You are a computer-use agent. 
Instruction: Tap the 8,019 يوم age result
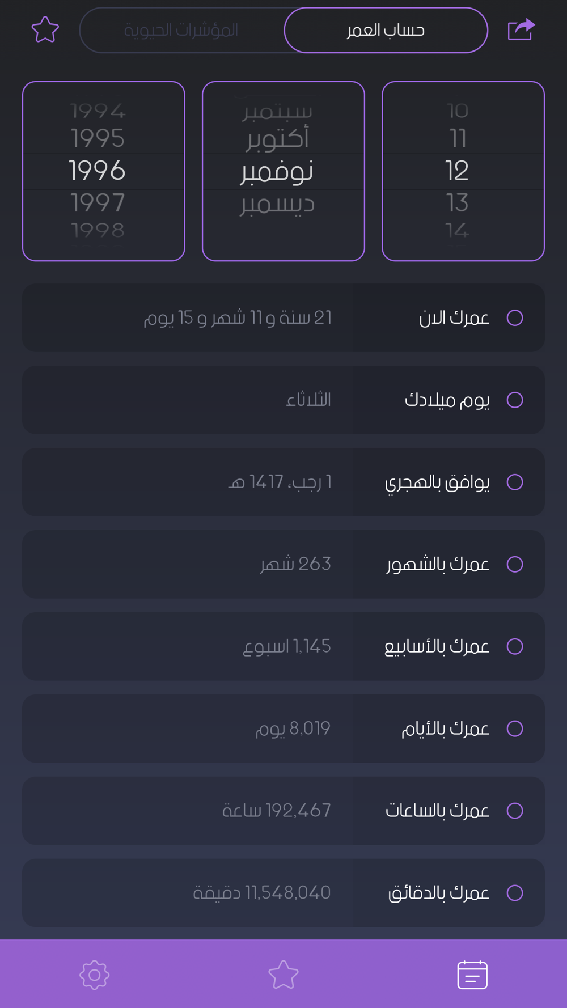(x=293, y=729)
